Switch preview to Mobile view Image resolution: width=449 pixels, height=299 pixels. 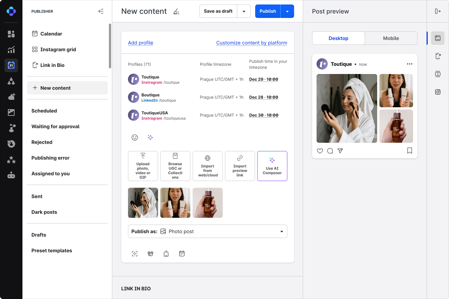391,38
